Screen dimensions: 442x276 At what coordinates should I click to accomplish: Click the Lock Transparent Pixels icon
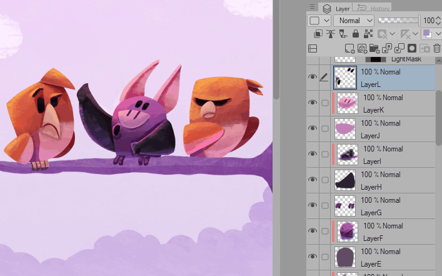368,34
